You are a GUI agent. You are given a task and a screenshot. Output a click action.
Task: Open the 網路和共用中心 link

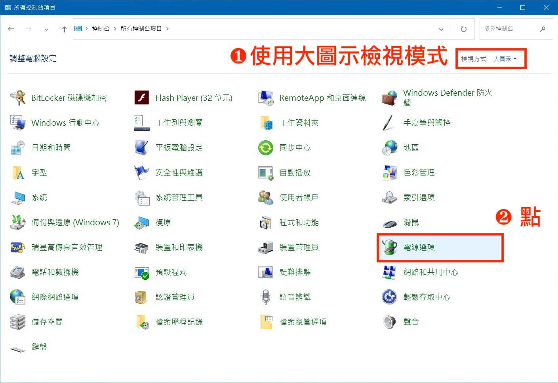(x=430, y=272)
